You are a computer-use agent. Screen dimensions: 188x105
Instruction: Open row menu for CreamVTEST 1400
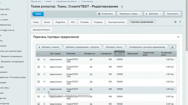point(44,89)
